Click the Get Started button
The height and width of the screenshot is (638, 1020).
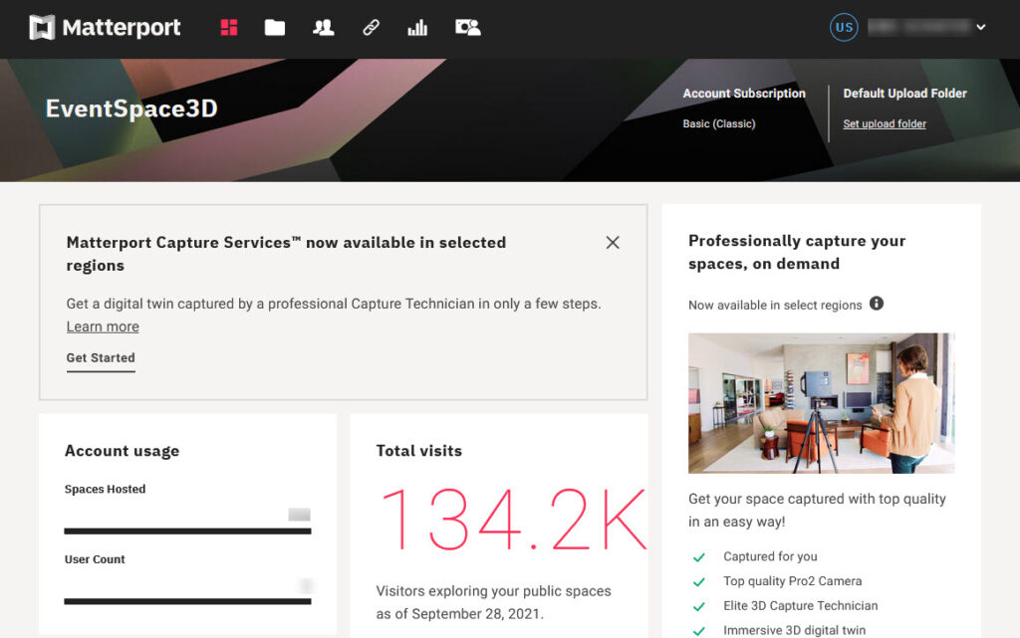101,358
